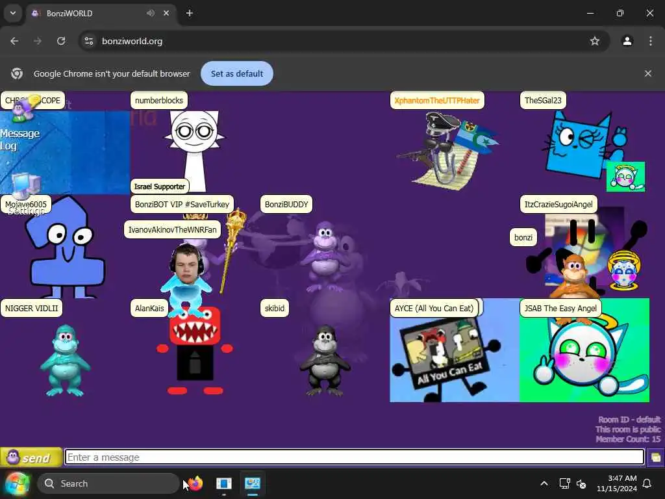The height and width of the screenshot is (499, 665).
Task: Launch Firefox from the taskbar
Action: [x=195, y=483]
